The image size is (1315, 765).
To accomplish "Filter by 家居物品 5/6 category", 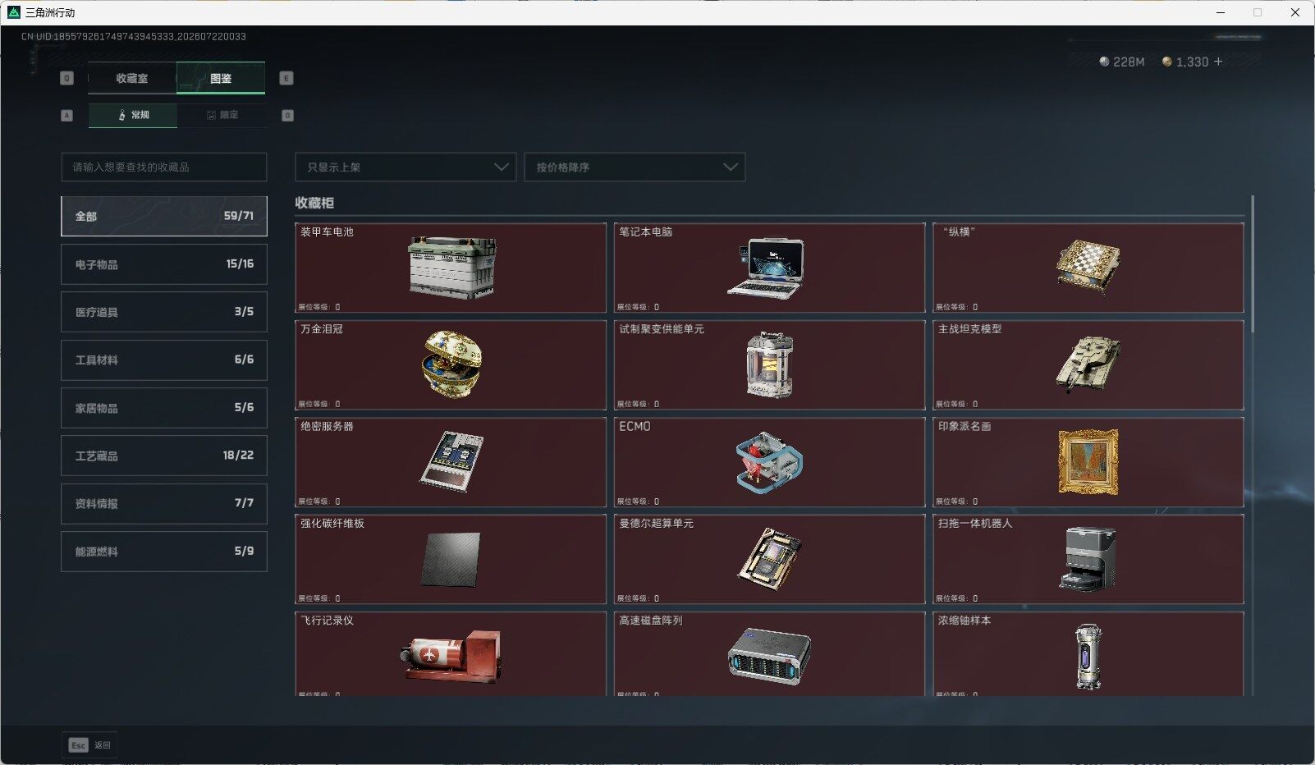I will [x=164, y=408].
